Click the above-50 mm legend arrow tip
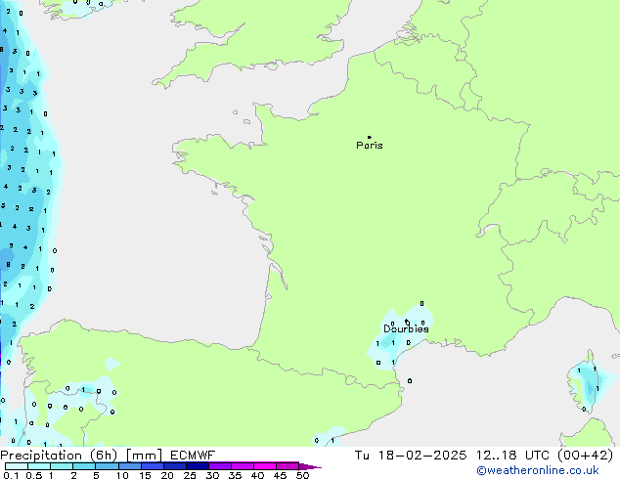 point(310,466)
